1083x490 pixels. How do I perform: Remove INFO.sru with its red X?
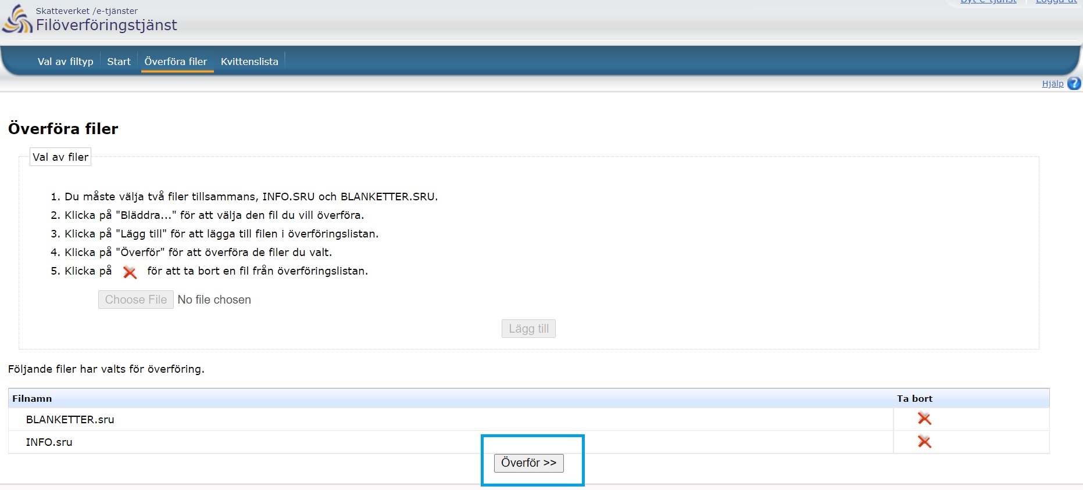click(924, 442)
